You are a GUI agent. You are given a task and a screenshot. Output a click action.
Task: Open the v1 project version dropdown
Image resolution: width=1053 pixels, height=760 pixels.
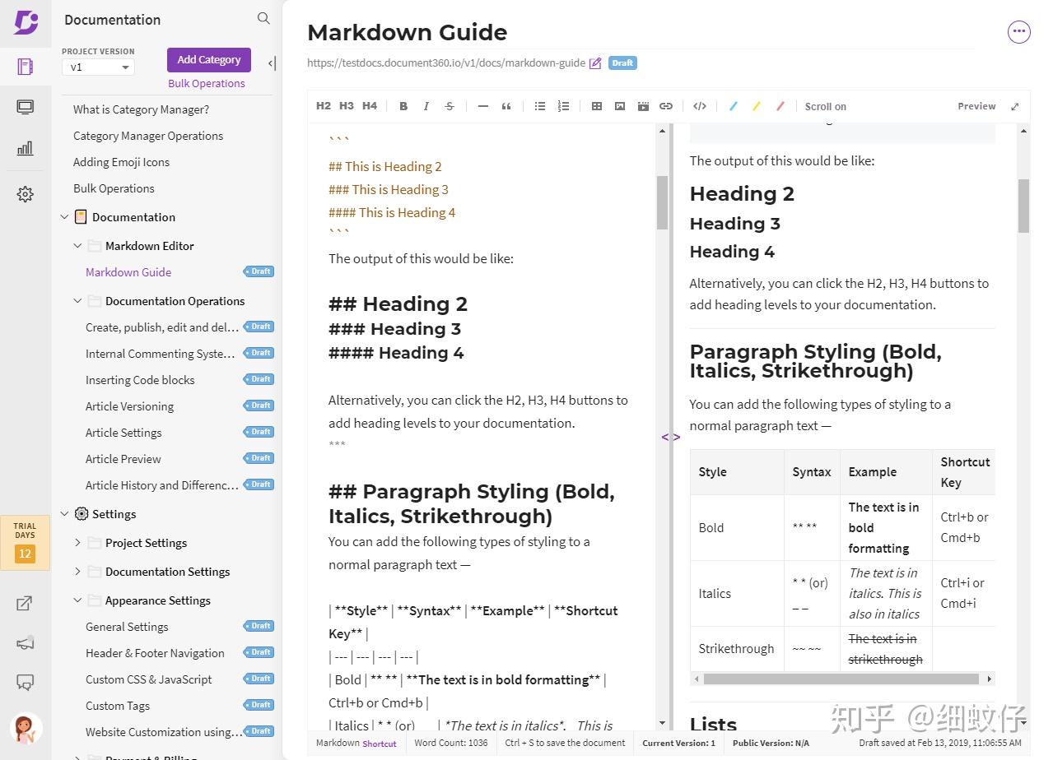[97, 67]
